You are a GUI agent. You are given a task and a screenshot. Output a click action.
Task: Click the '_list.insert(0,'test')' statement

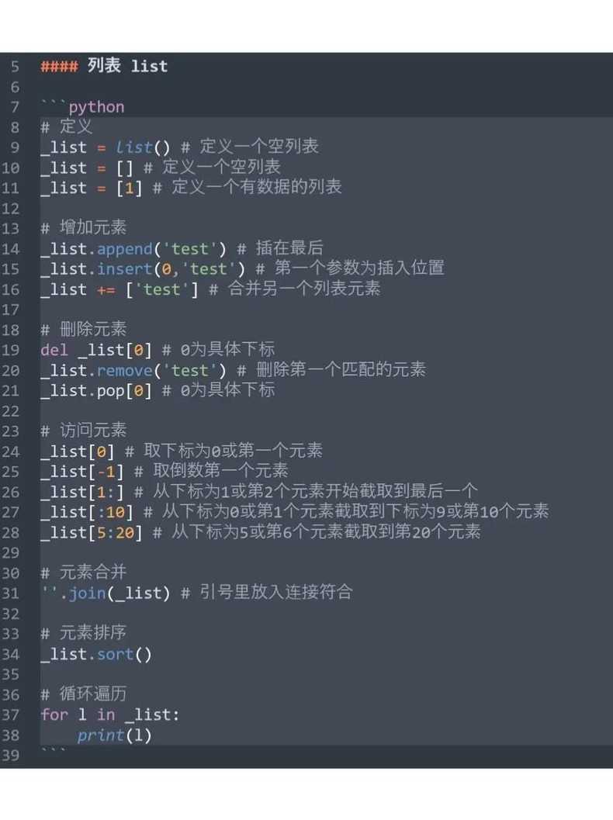tap(143, 268)
